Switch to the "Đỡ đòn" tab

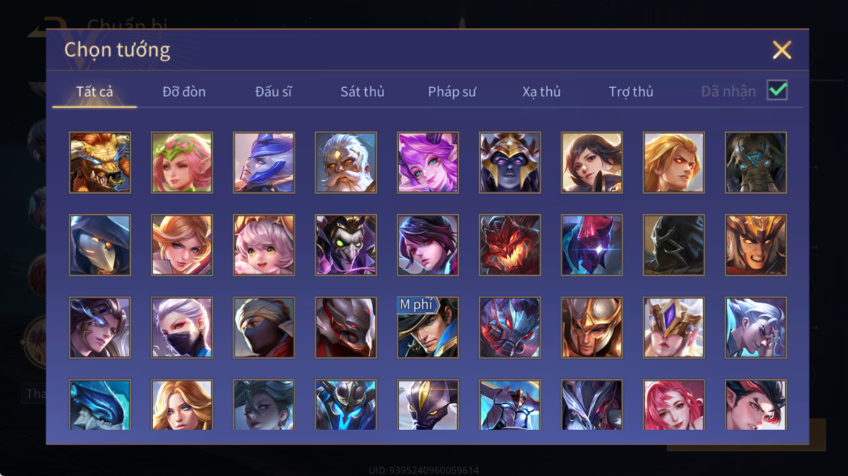point(184,91)
